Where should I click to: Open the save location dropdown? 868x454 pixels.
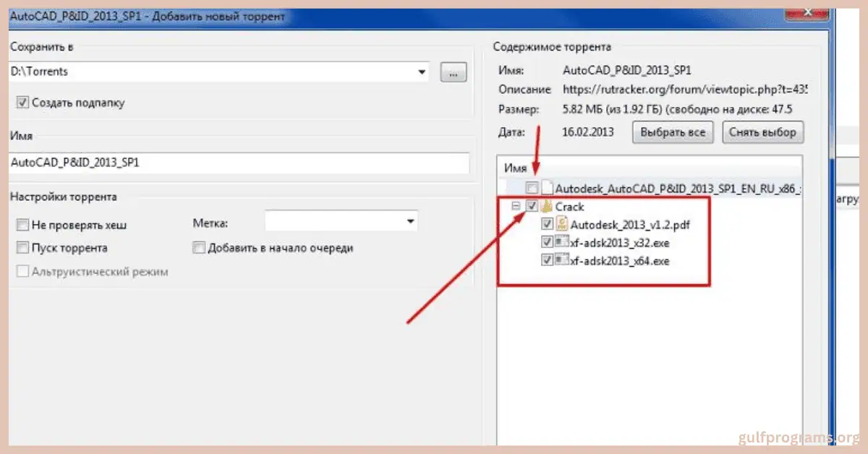pyautogui.click(x=422, y=72)
